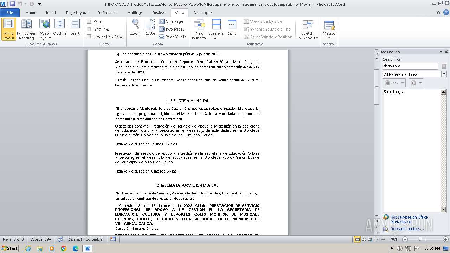Open the All Reference Books dropdown
The width and height of the screenshot is (450, 253).
pos(444,74)
